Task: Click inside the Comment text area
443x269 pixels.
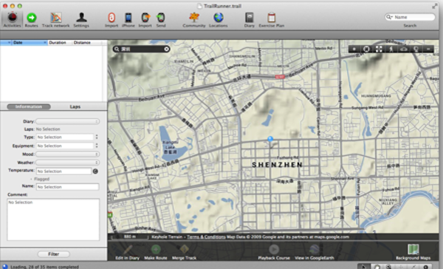Action: 53,219
